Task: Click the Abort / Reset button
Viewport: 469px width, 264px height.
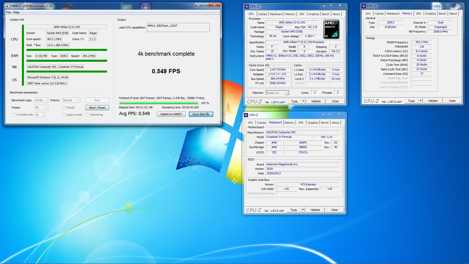Action: (x=97, y=108)
